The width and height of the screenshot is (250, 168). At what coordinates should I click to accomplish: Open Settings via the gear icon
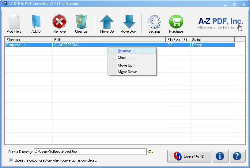pyautogui.click(x=154, y=22)
